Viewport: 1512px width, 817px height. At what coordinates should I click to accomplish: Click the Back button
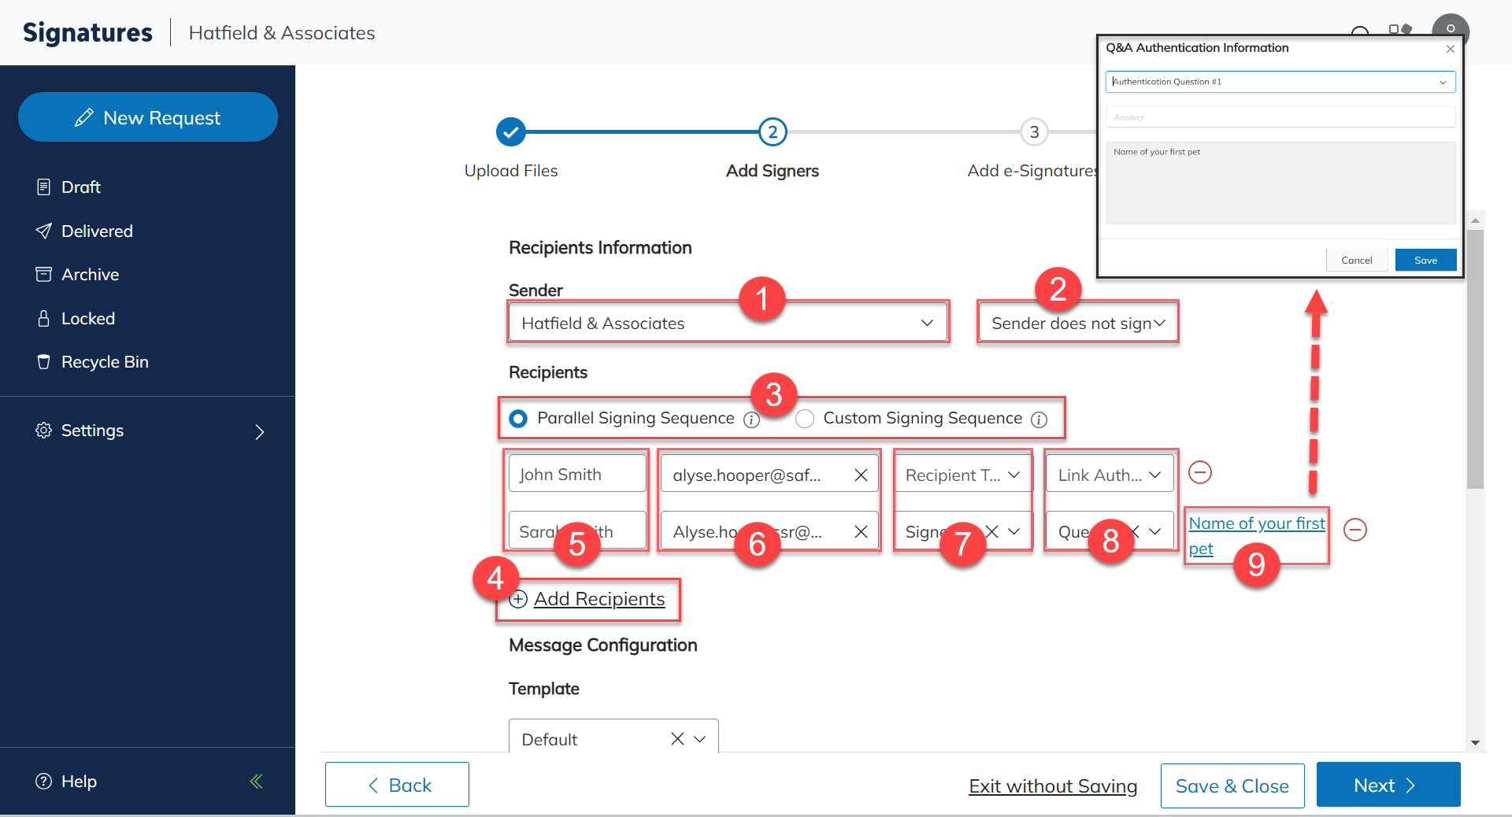click(x=397, y=785)
